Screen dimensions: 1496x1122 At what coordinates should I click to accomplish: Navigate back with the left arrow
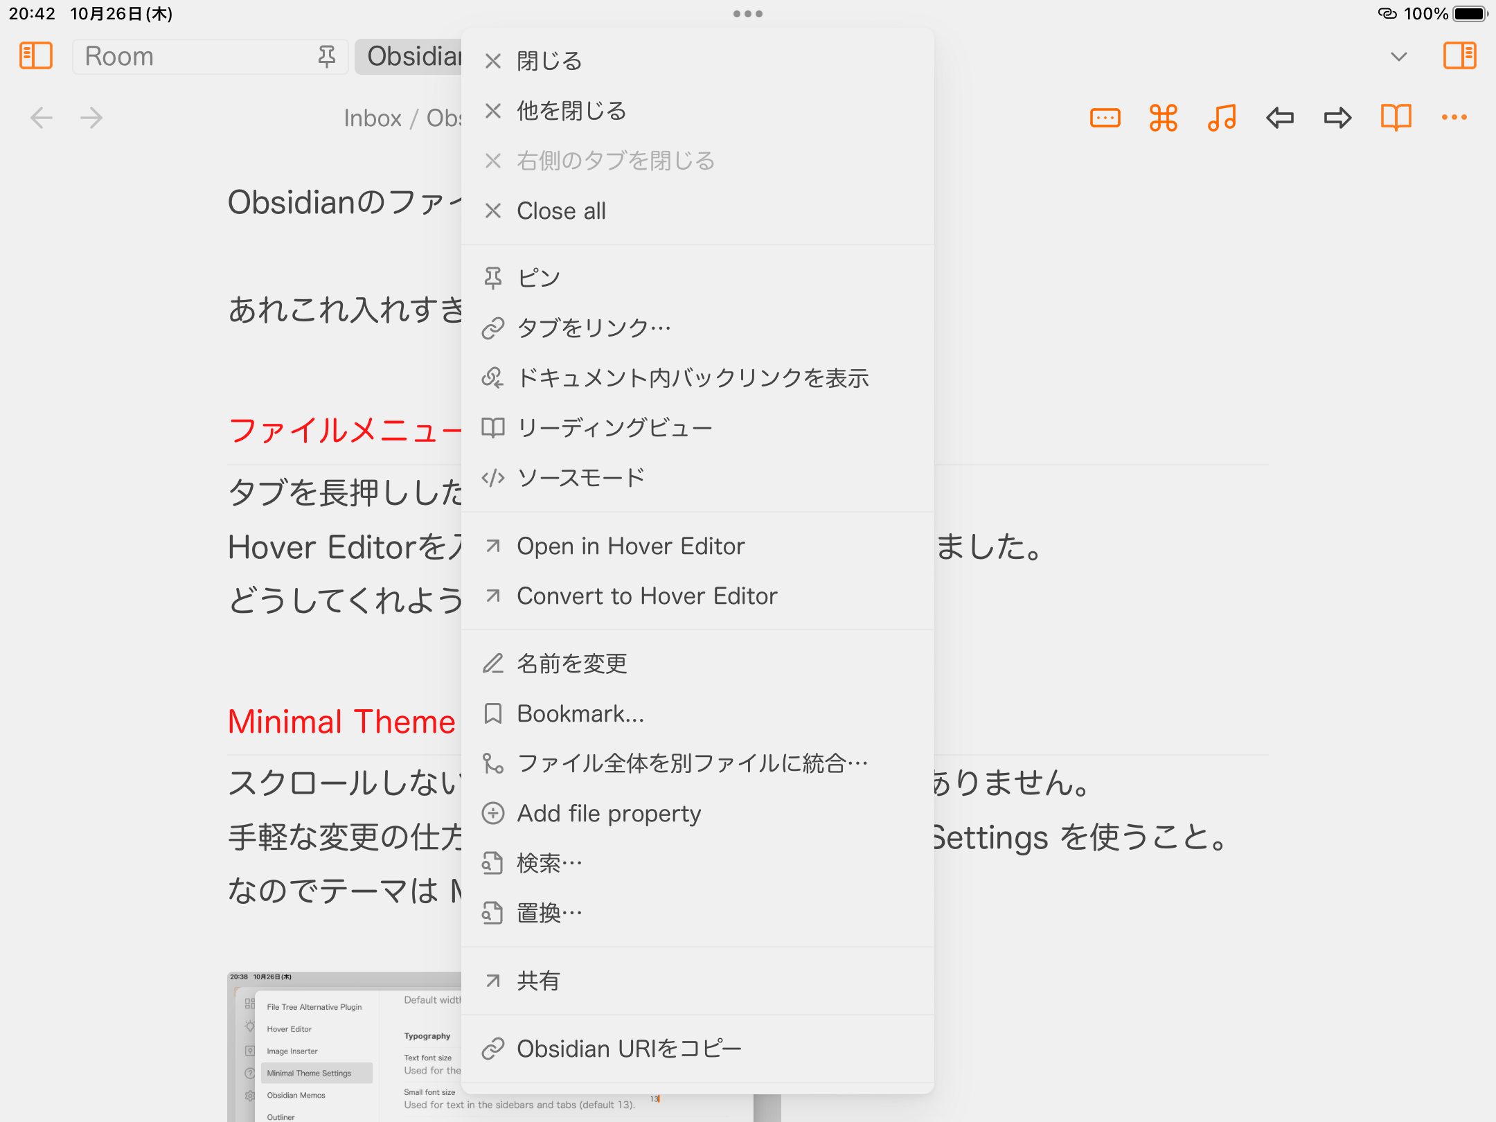click(x=42, y=118)
